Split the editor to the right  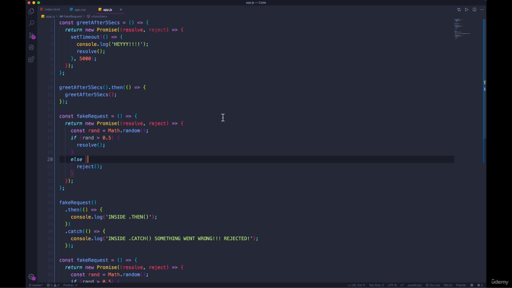point(474,9)
